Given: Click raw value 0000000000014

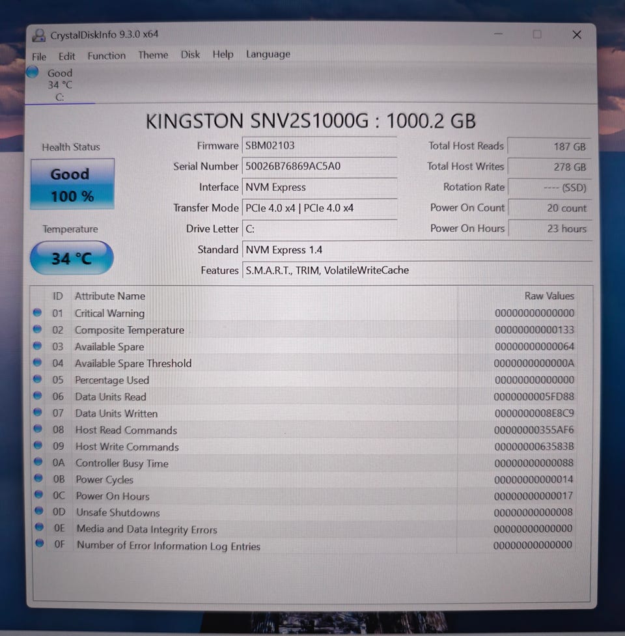Looking at the screenshot, I should 533,479.
